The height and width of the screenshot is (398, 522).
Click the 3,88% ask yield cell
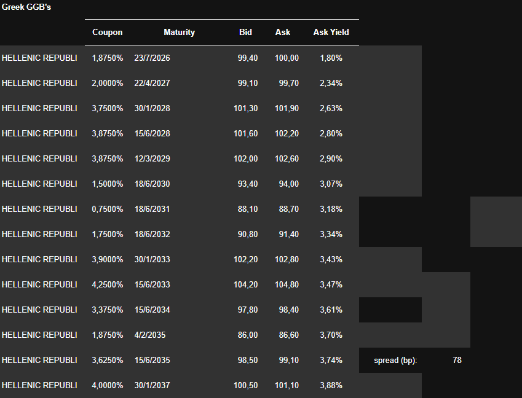point(331,385)
